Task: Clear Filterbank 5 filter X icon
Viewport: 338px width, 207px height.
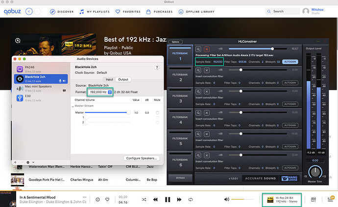Action: pyautogui.click(x=207, y=134)
